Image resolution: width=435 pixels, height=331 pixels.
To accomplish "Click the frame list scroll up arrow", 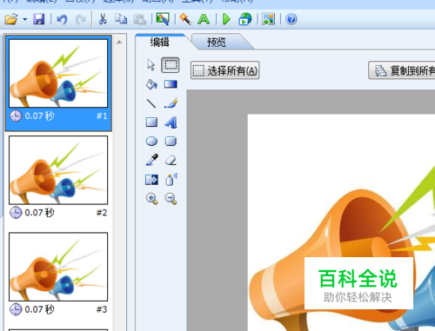I will [119, 43].
